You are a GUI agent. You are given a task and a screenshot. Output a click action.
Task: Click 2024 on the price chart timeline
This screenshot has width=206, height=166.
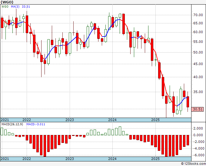[x=112, y=120]
